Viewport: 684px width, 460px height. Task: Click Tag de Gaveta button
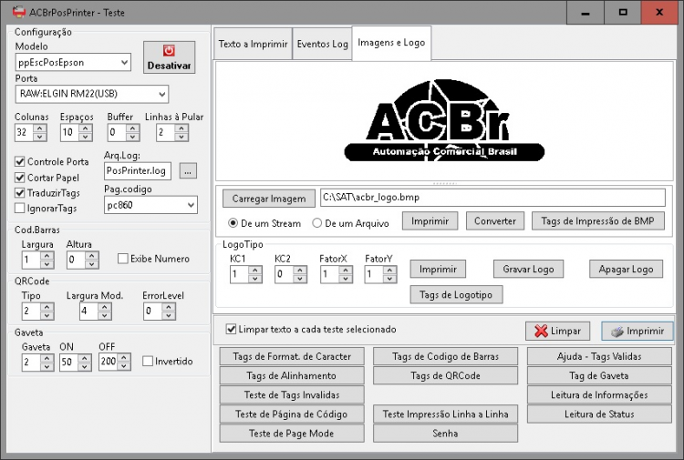click(599, 375)
